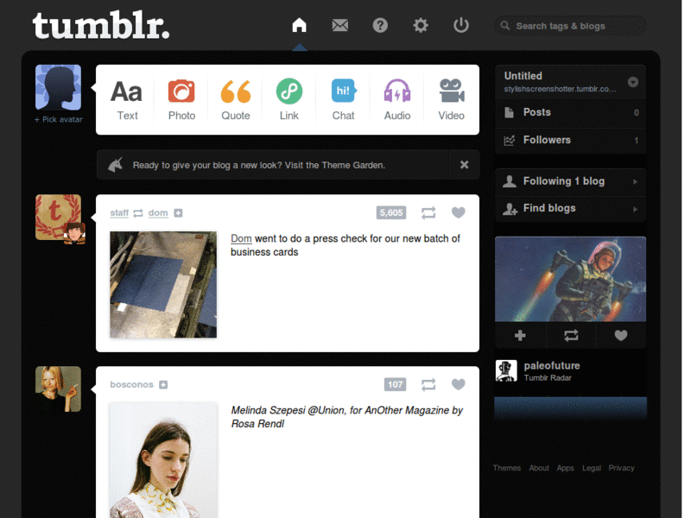Click the Pick avatar link

(59, 119)
